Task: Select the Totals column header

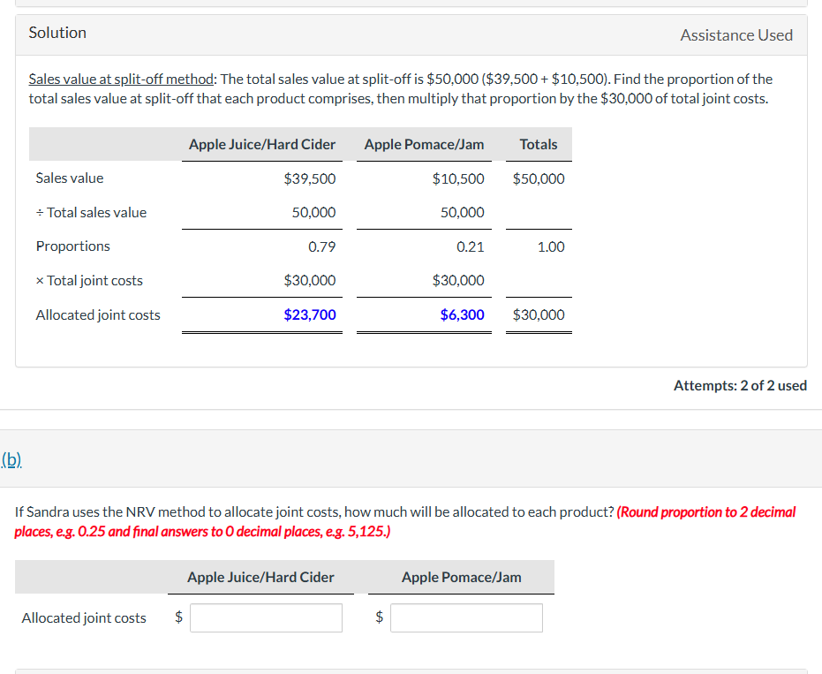Action: coord(538,144)
